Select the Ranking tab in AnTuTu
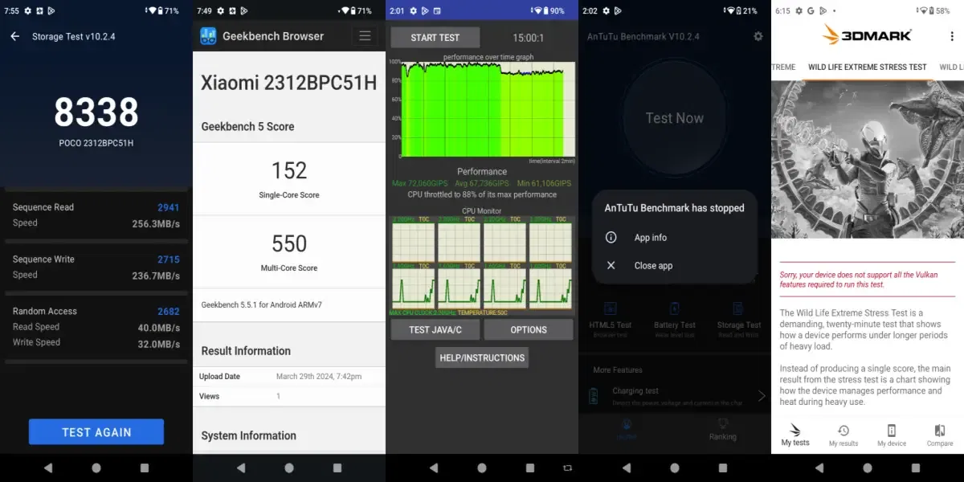Viewport: 964px width, 482px height. [x=722, y=431]
